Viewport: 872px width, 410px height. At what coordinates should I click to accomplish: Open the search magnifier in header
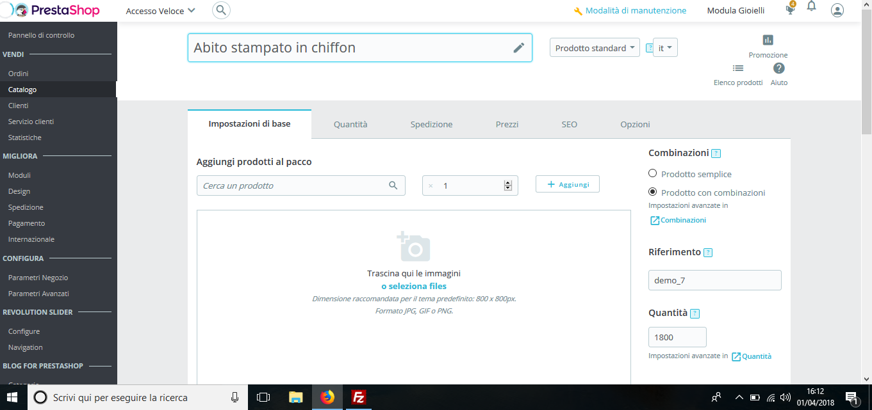[x=221, y=10]
